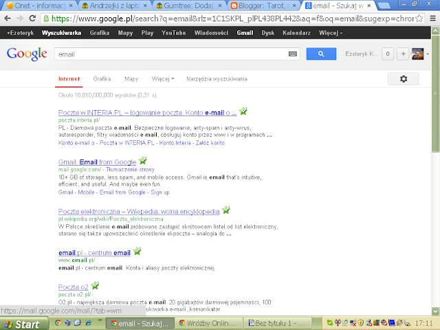440x330 pixels.
Task: Select the Internet results tab
Action: point(69,79)
